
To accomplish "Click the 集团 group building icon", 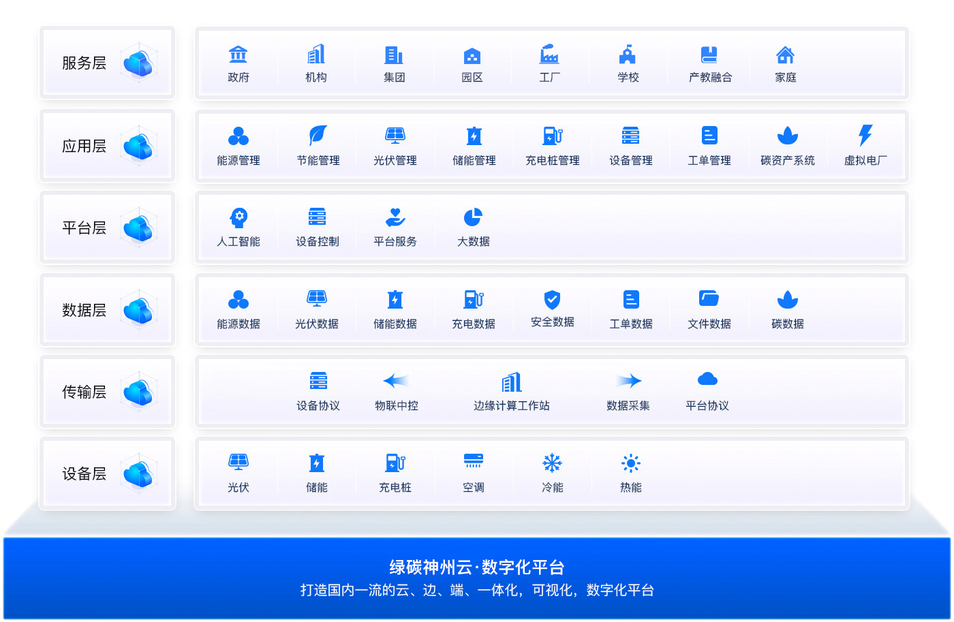I will pyautogui.click(x=394, y=55).
